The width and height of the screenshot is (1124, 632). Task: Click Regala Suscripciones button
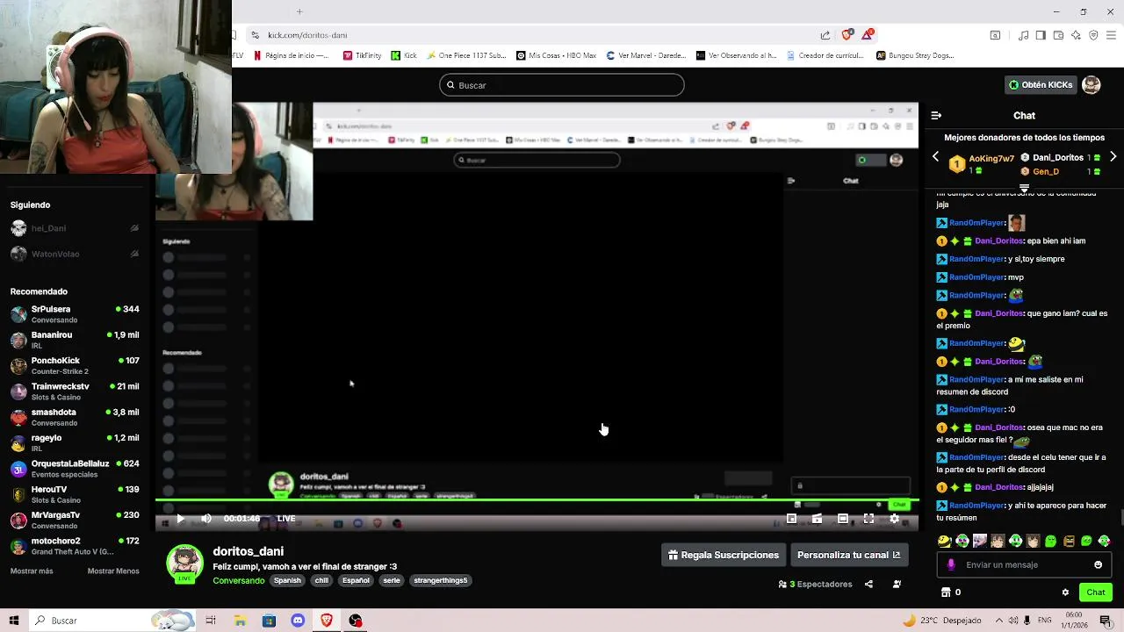724,555
